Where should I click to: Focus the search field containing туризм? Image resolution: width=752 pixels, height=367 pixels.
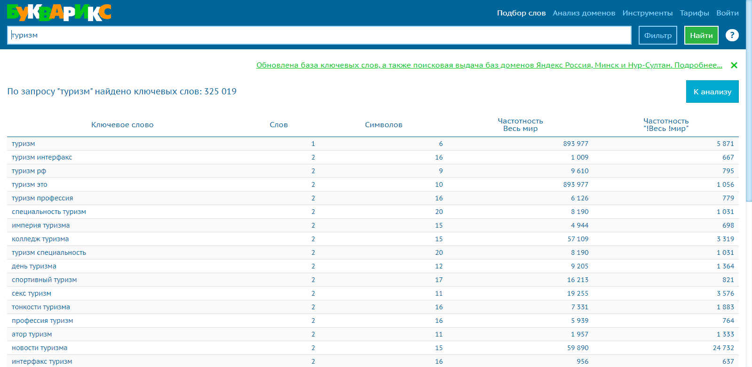click(x=319, y=35)
